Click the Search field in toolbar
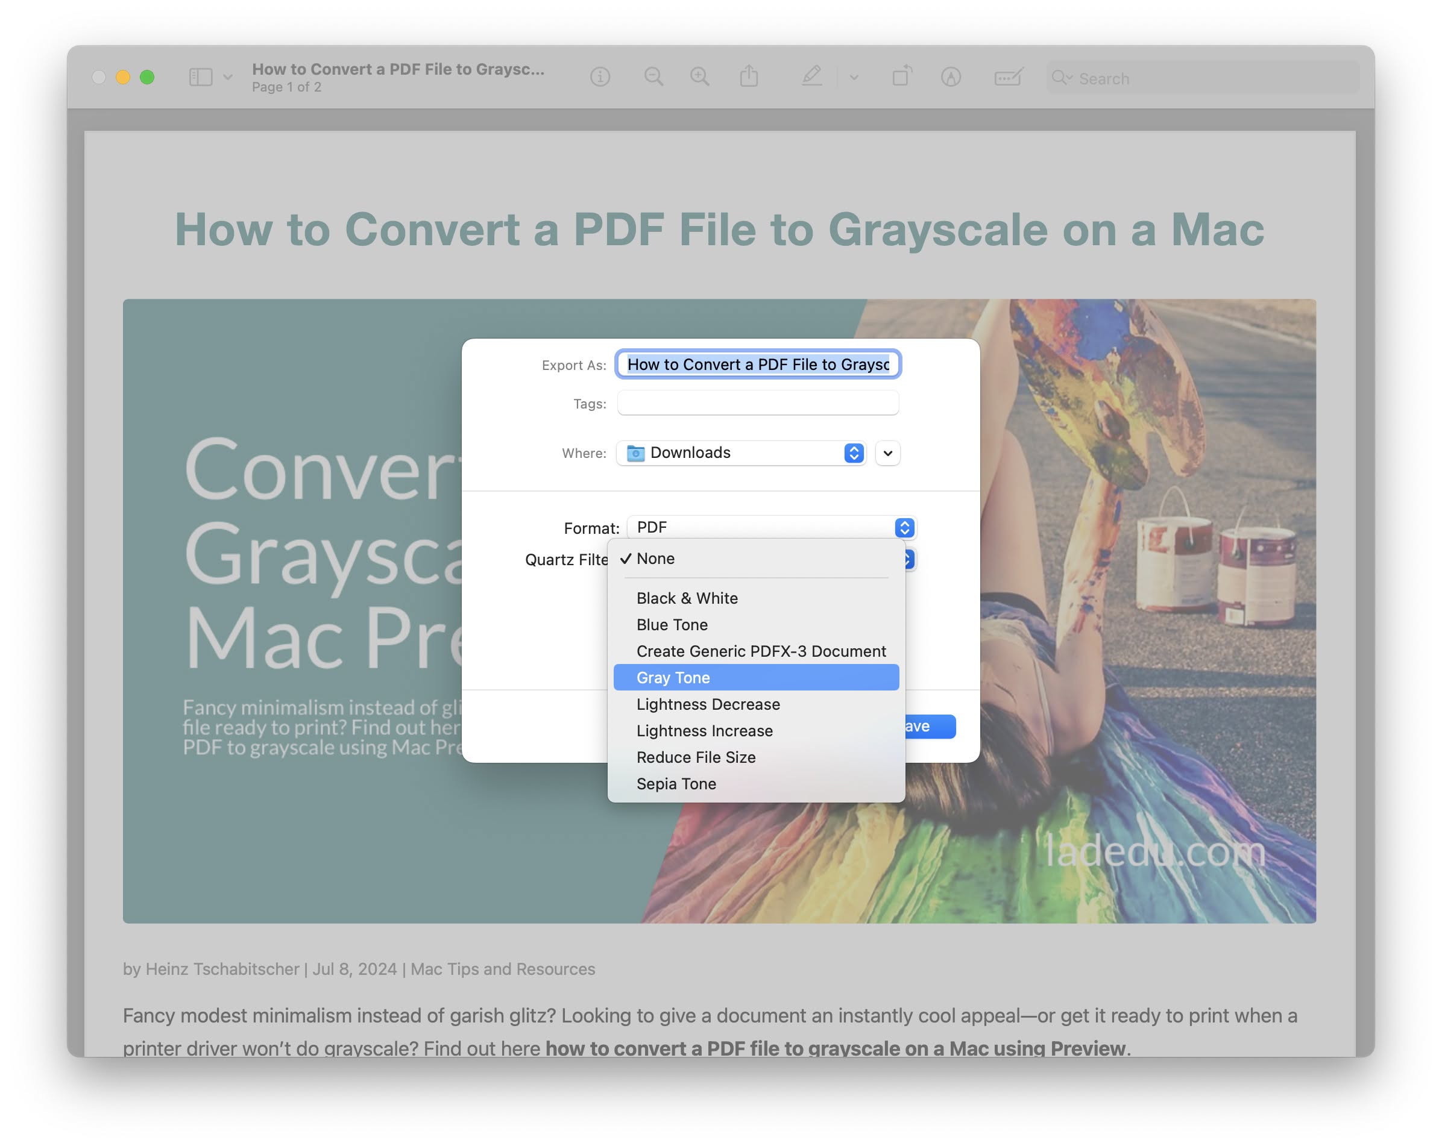The height and width of the screenshot is (1146, 1442). pos(1202,78)
